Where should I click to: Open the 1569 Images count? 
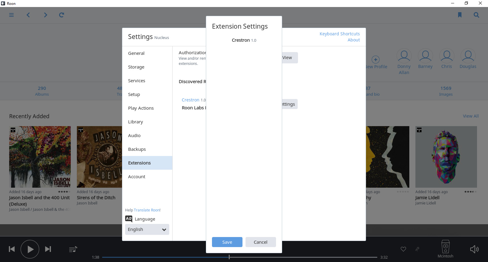[x=446, y=91]
